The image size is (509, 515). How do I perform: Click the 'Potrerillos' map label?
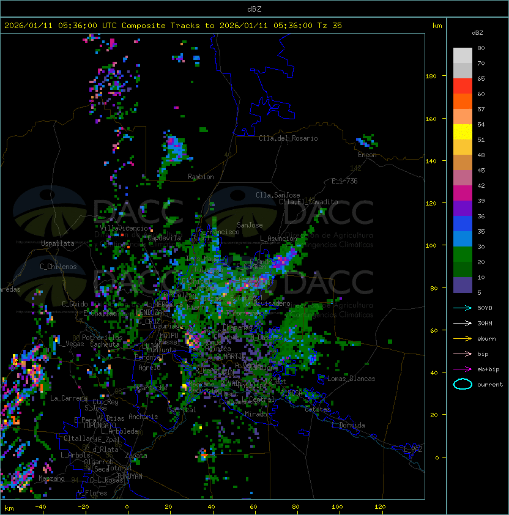[102, 338]
